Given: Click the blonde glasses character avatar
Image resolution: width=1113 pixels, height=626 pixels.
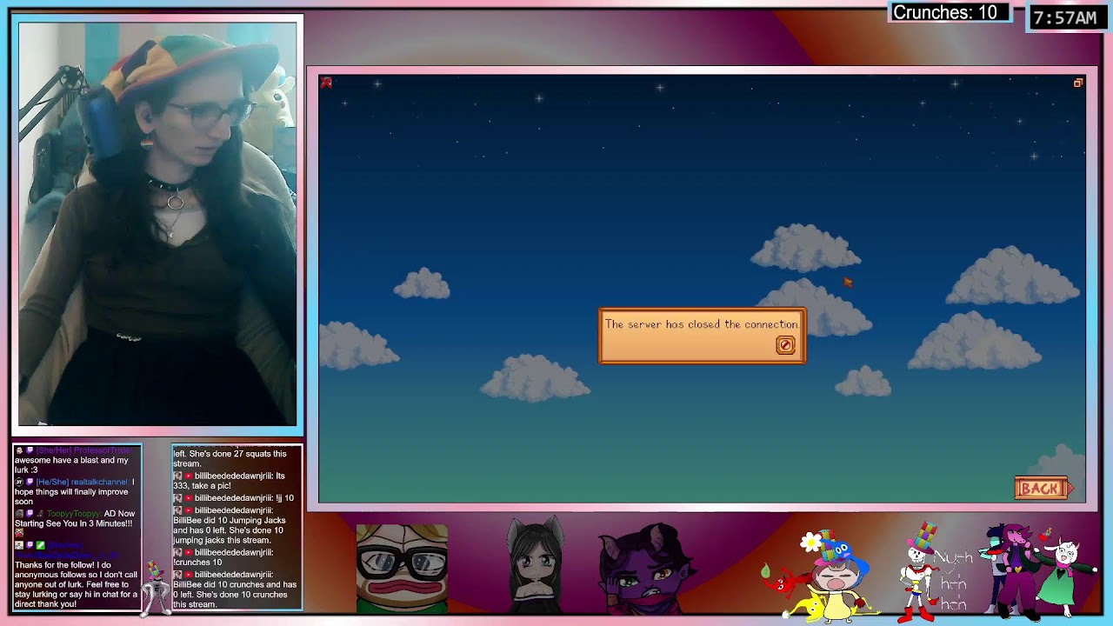Looking at the screenshot, I should point(402,569).
